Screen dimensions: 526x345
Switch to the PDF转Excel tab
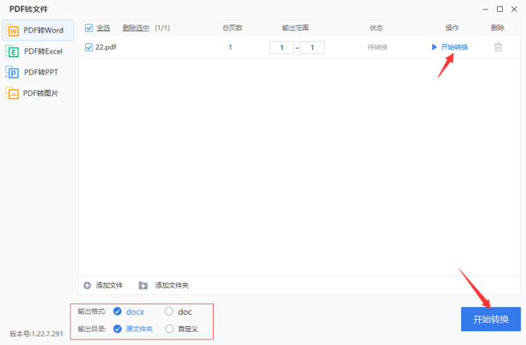pyautogui.click(x=38, y=51)
